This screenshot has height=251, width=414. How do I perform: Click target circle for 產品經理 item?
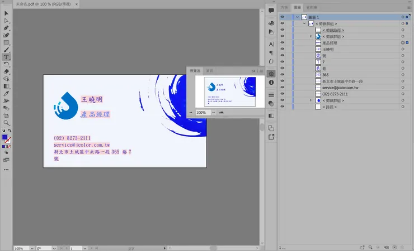(403, 42)
